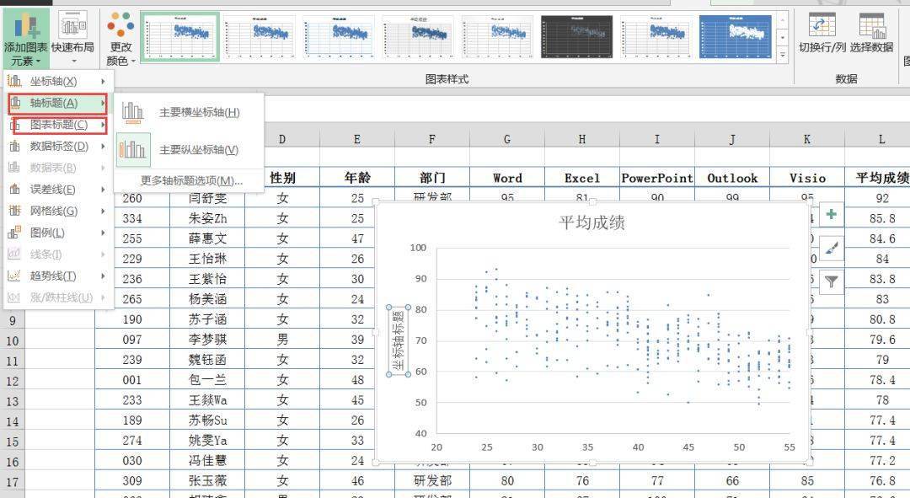The height and width of the screenshot is (498, 910).
Task: Select the 坐标轴标题 vertical axis title box
Action: tap(399, 340)
